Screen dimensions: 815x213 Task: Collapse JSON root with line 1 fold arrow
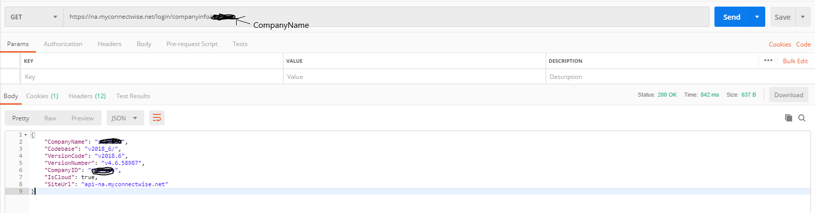[x=25, y=135]
